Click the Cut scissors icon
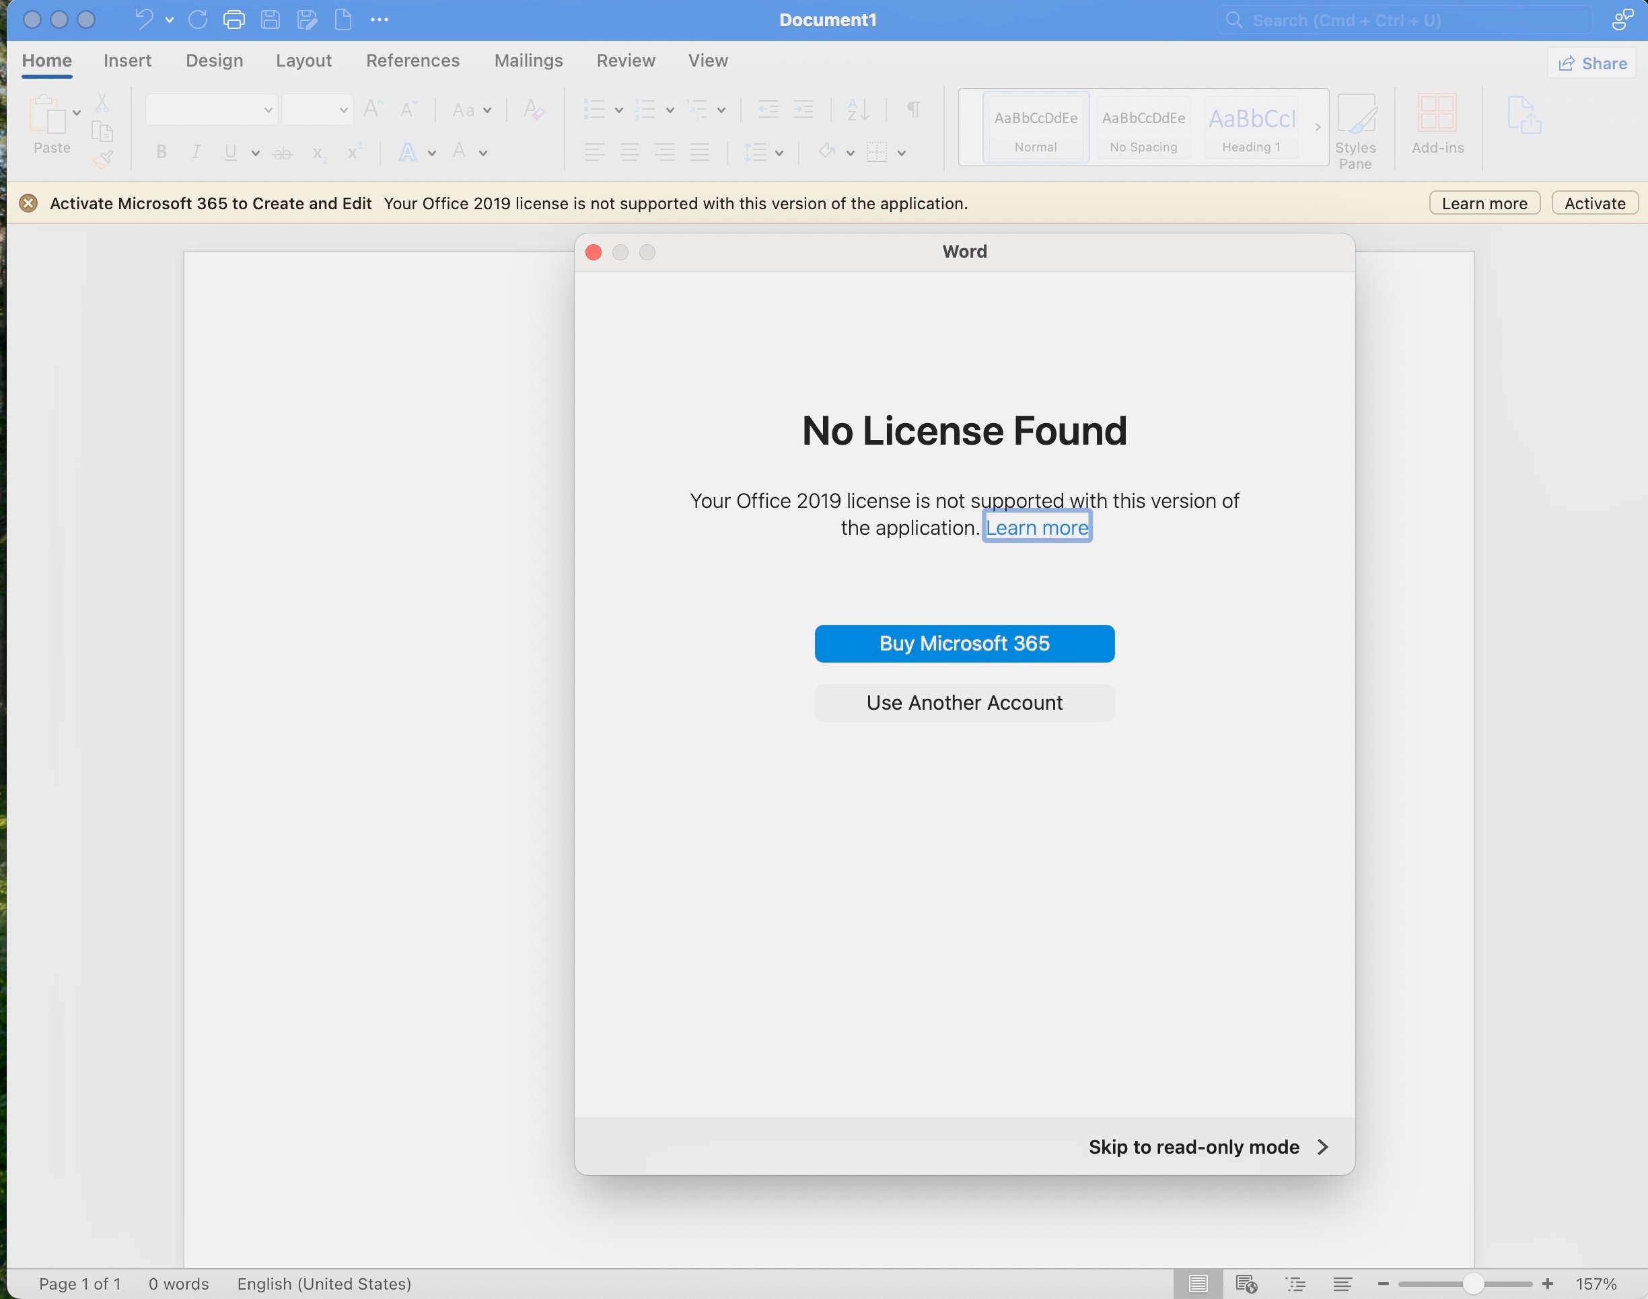 (x=103, y=103)
